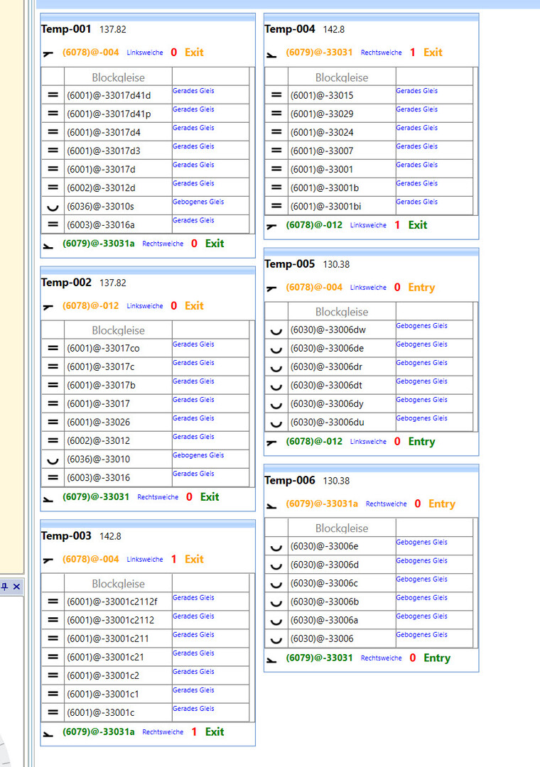540x767 pixels.
Task: Click the straight track icon for (6001)@-33001c2112f
Action: click(53, 602)
